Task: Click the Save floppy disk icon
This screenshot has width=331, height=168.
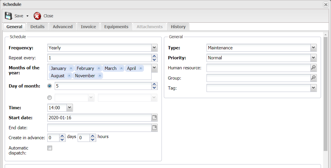Action: click(x=9, y=16)
